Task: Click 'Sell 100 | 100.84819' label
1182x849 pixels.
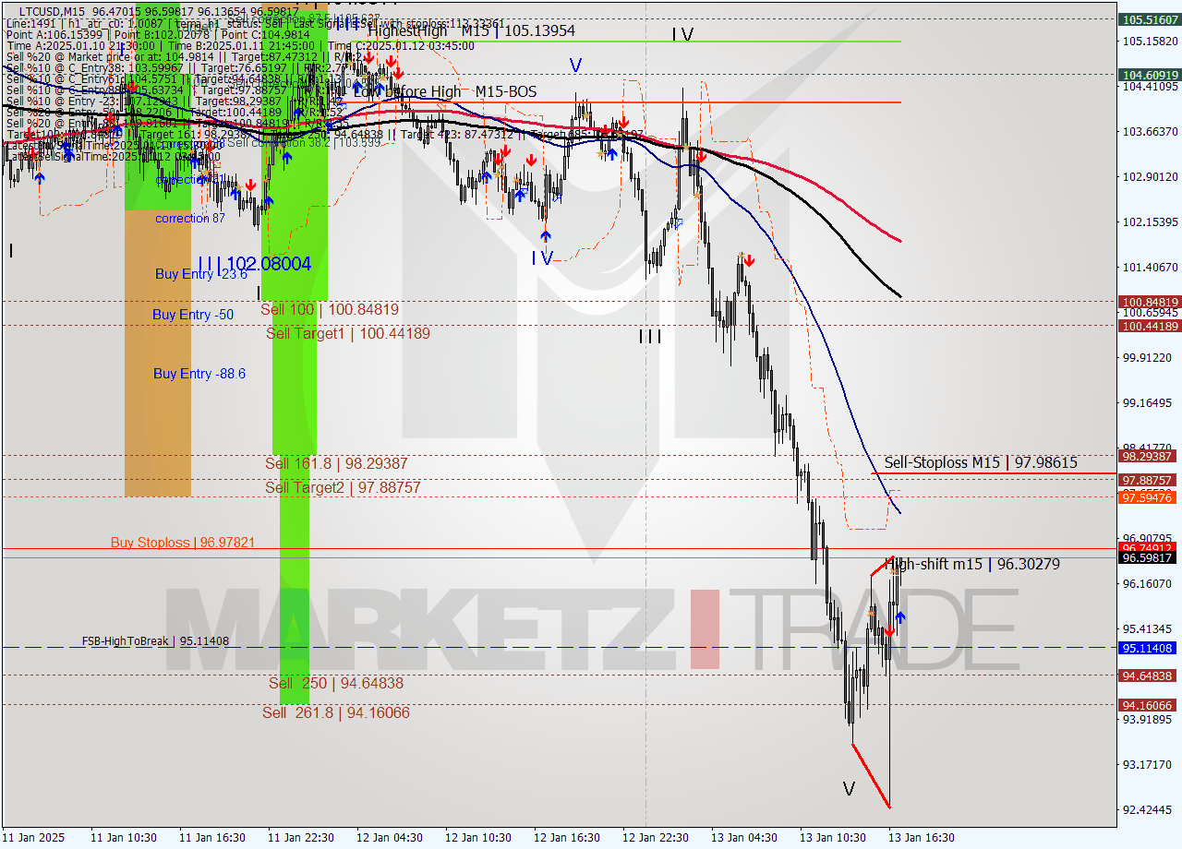Action: pyautogui.click(x=330, y=309)
